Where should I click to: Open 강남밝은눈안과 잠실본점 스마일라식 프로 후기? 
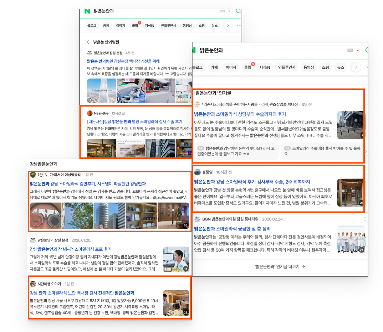71,249
